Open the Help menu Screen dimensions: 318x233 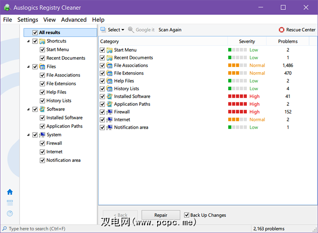click(98, 19)
